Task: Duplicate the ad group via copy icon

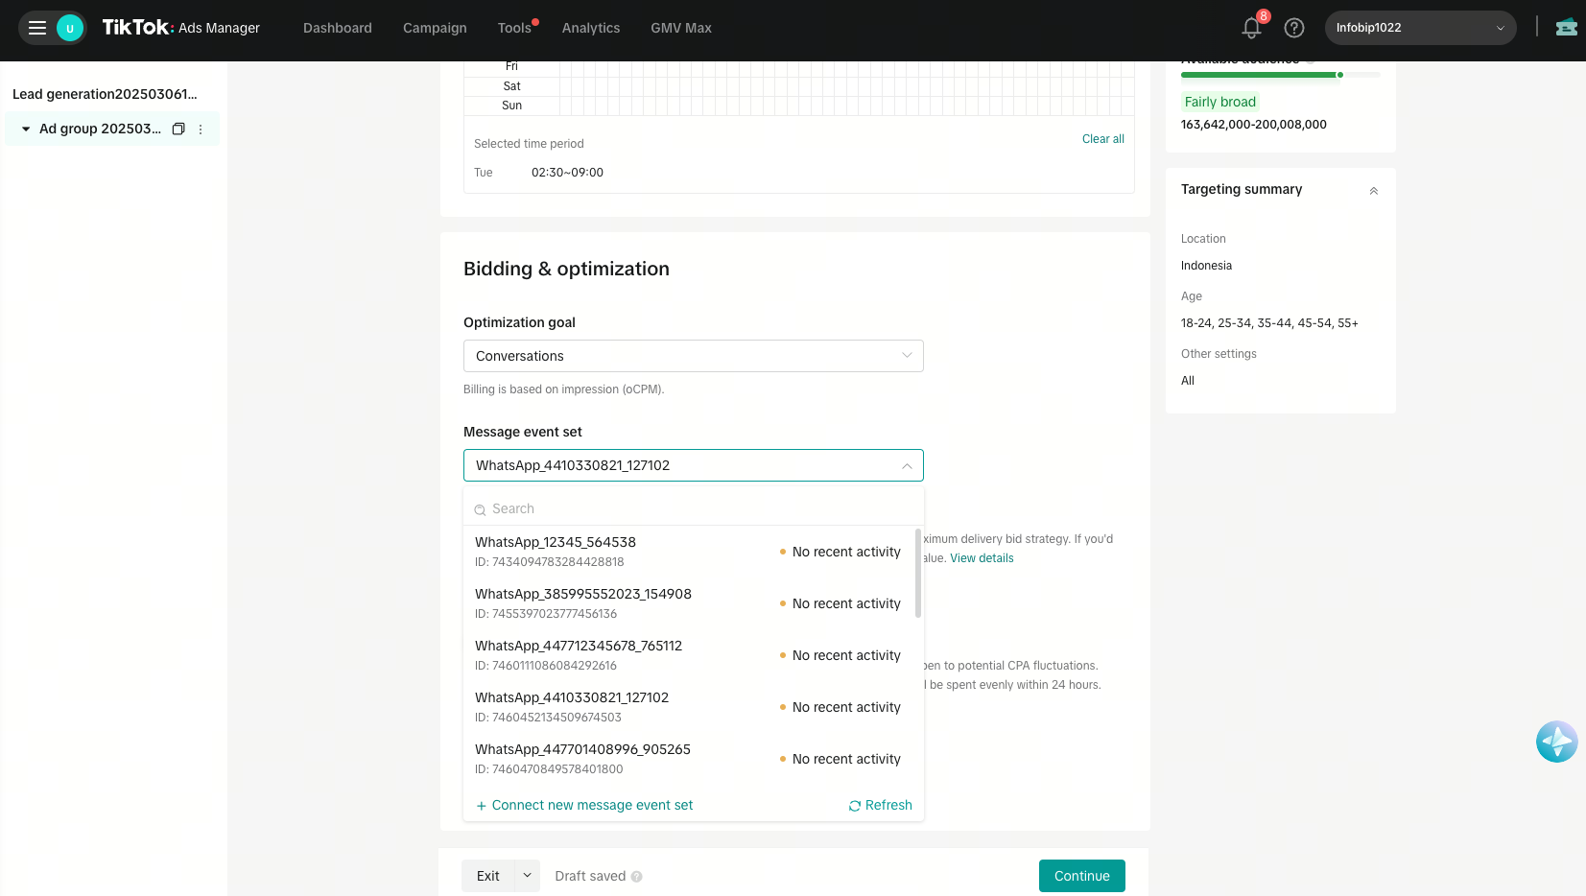Action: pyautogui.click(x=178, y=129)
